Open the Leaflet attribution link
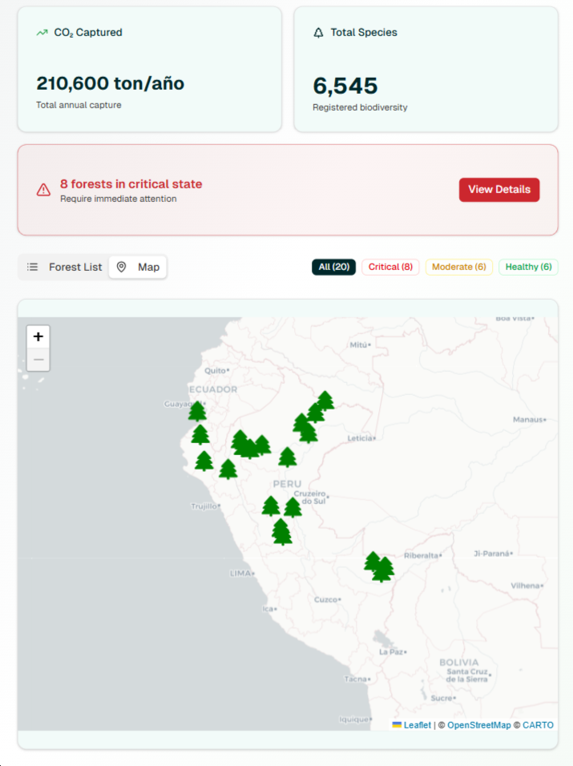The height and width of the screenshot is (766, 573). tap(416, 725)
